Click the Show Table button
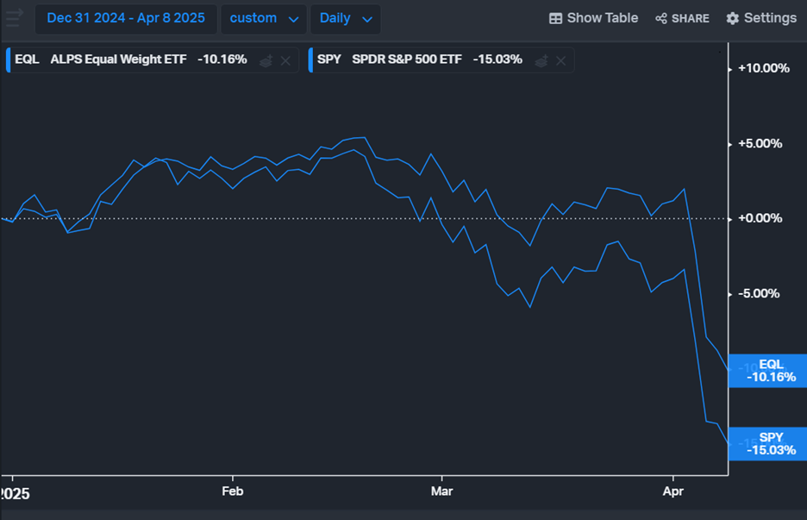The image size is (807, 520). pos(593,18)
